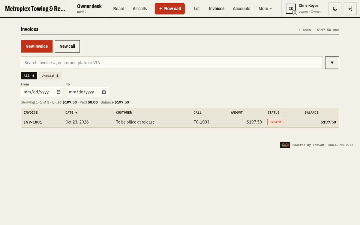Click the outlined New call button

pyautogui.click(x=67, y=46)
